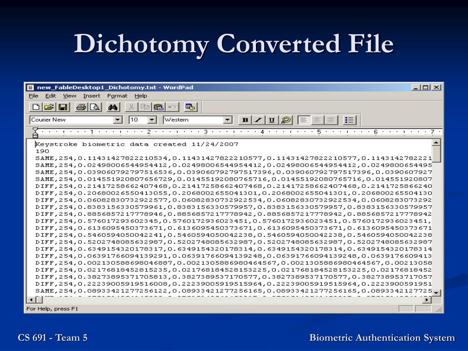Click the line containing only 190
The image size is (468, 351).
pos(42,151)
